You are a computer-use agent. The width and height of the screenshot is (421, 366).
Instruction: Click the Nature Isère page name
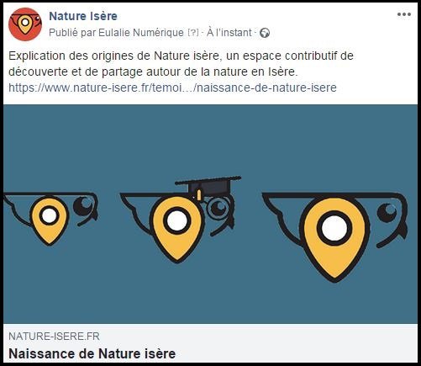pyautogui.click(x=83, y=16)
